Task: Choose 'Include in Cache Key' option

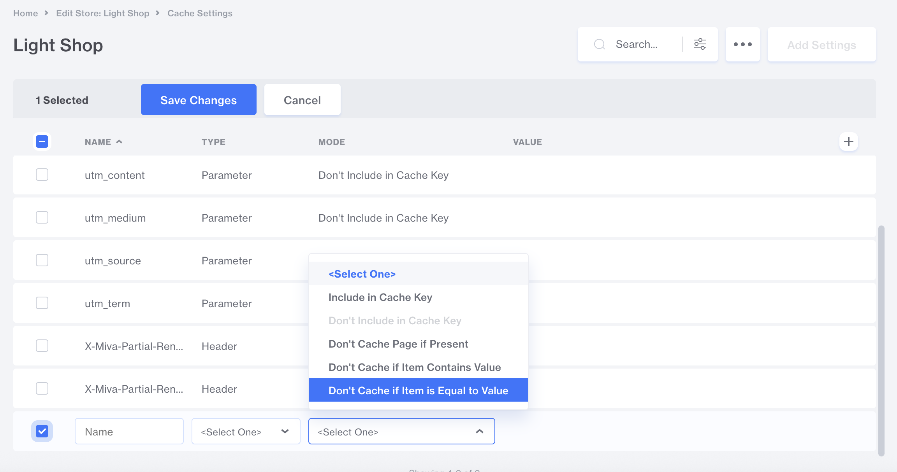Action: (419, 297)
